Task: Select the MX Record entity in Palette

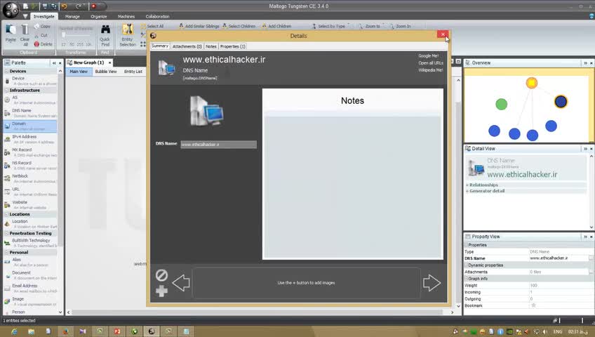Action: click(x=30, y=152)
